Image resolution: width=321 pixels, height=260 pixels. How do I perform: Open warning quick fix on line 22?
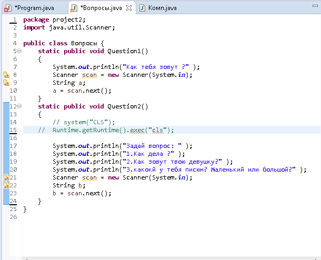[x=6, y=185]
